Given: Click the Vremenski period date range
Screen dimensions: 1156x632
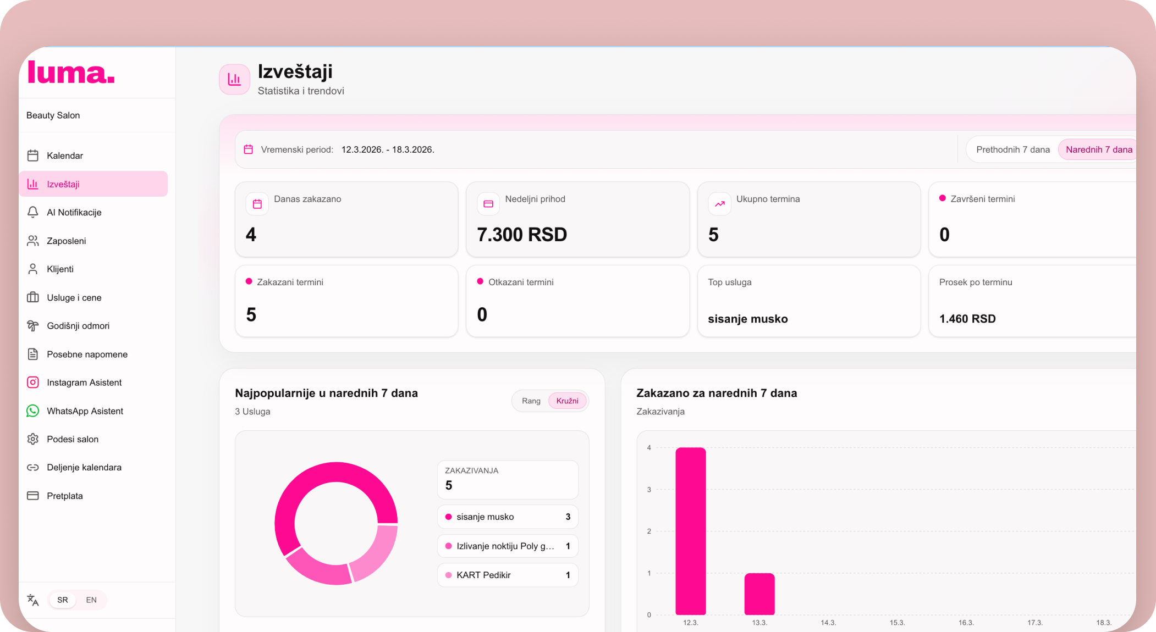Looking at the screenshot, I should [387, 149].
